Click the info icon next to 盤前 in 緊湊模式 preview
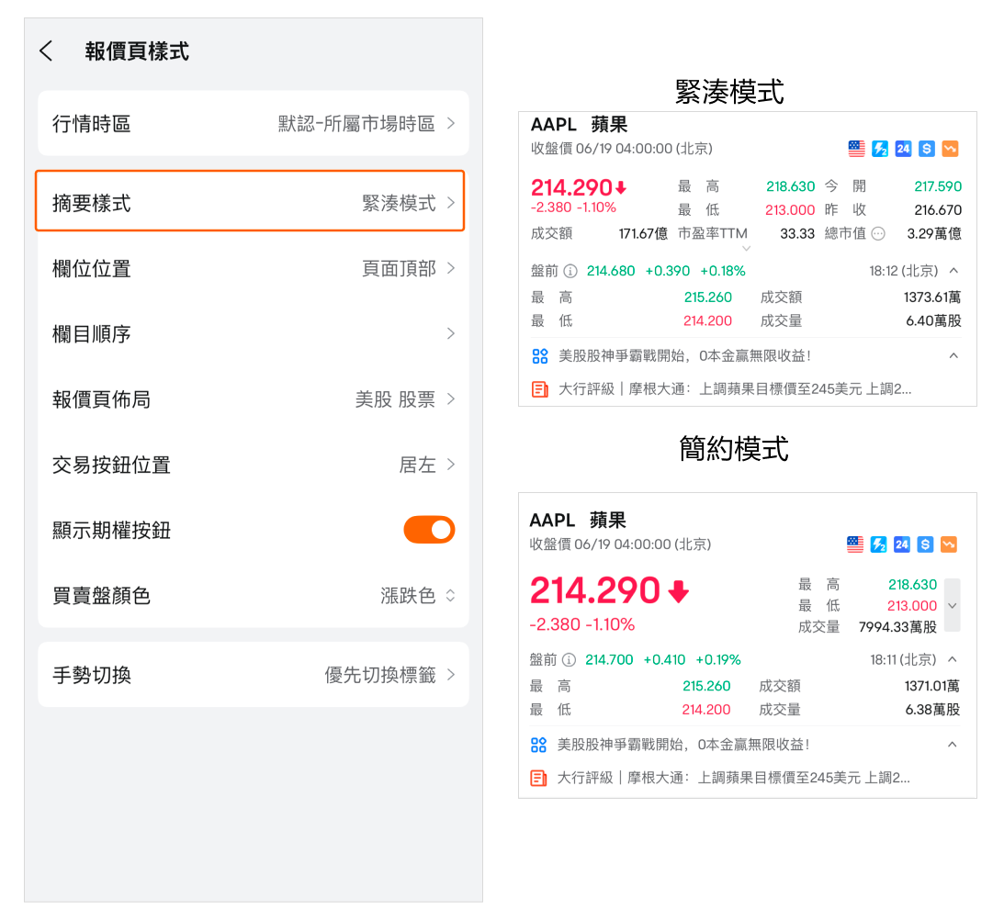This screenshot has width=1004, height=920. (570, 271)
